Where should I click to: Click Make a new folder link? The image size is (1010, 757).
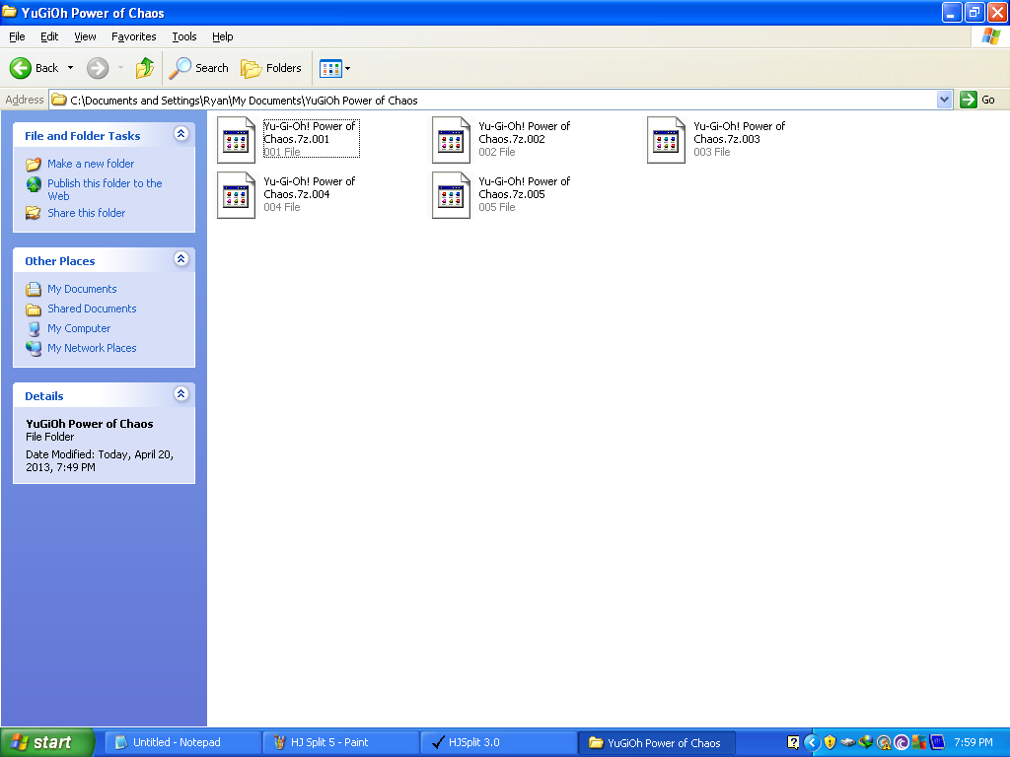91,164
